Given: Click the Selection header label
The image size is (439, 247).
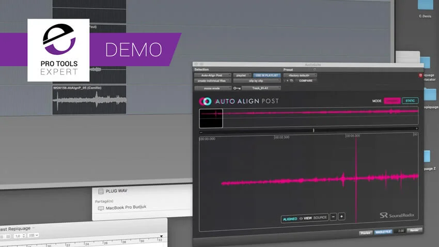Looking at the screenshot, I should pos(201,69).
